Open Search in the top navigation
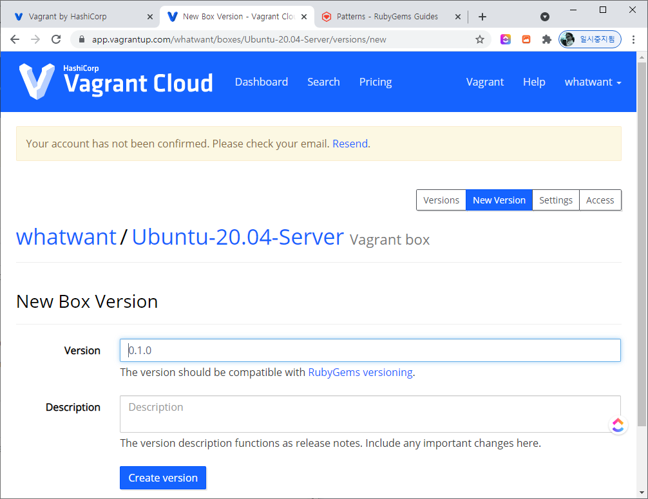648x499 pixels. tap(323, 82)
